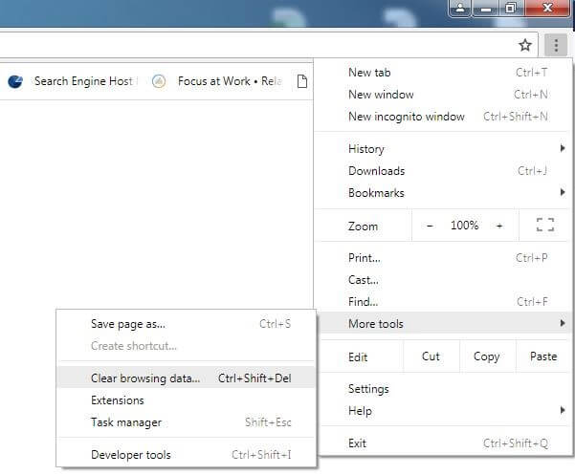Viewport: 575px width, 475px height.
Task: Open Task manager from More tools
Action: (126, 422)
